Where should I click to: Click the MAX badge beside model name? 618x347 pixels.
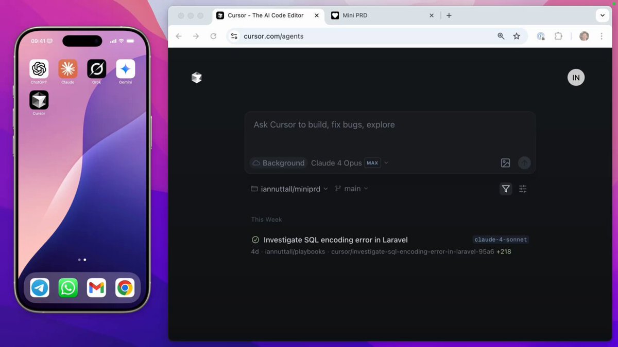pyautogui.click(x=372, y=163)
